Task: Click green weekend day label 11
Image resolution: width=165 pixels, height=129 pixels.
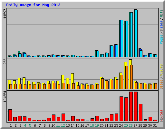Action: pos(58,125)
